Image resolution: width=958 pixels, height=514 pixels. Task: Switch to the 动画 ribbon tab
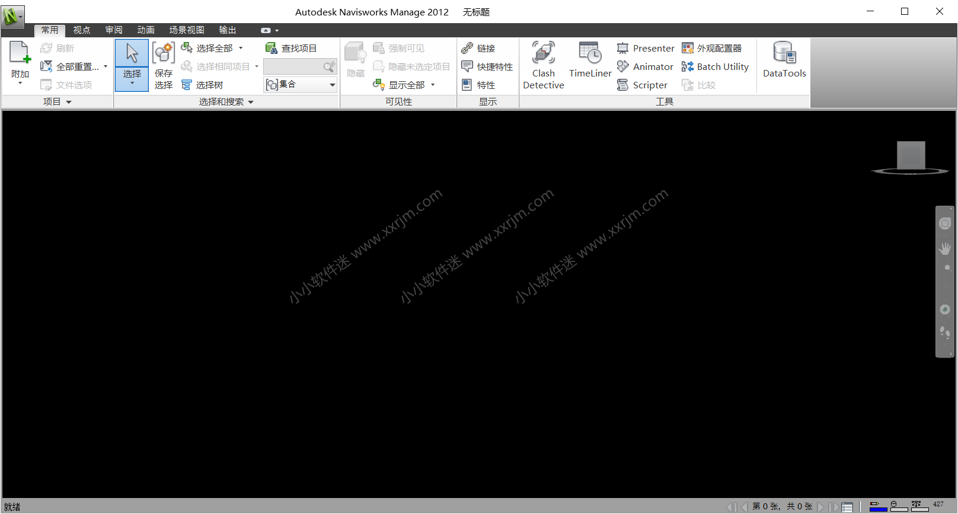coord(146,30)
